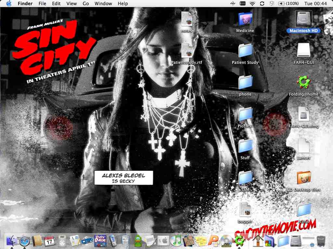
Task: Select the bugger document on desktop
Action: click(x=245, y=210)
